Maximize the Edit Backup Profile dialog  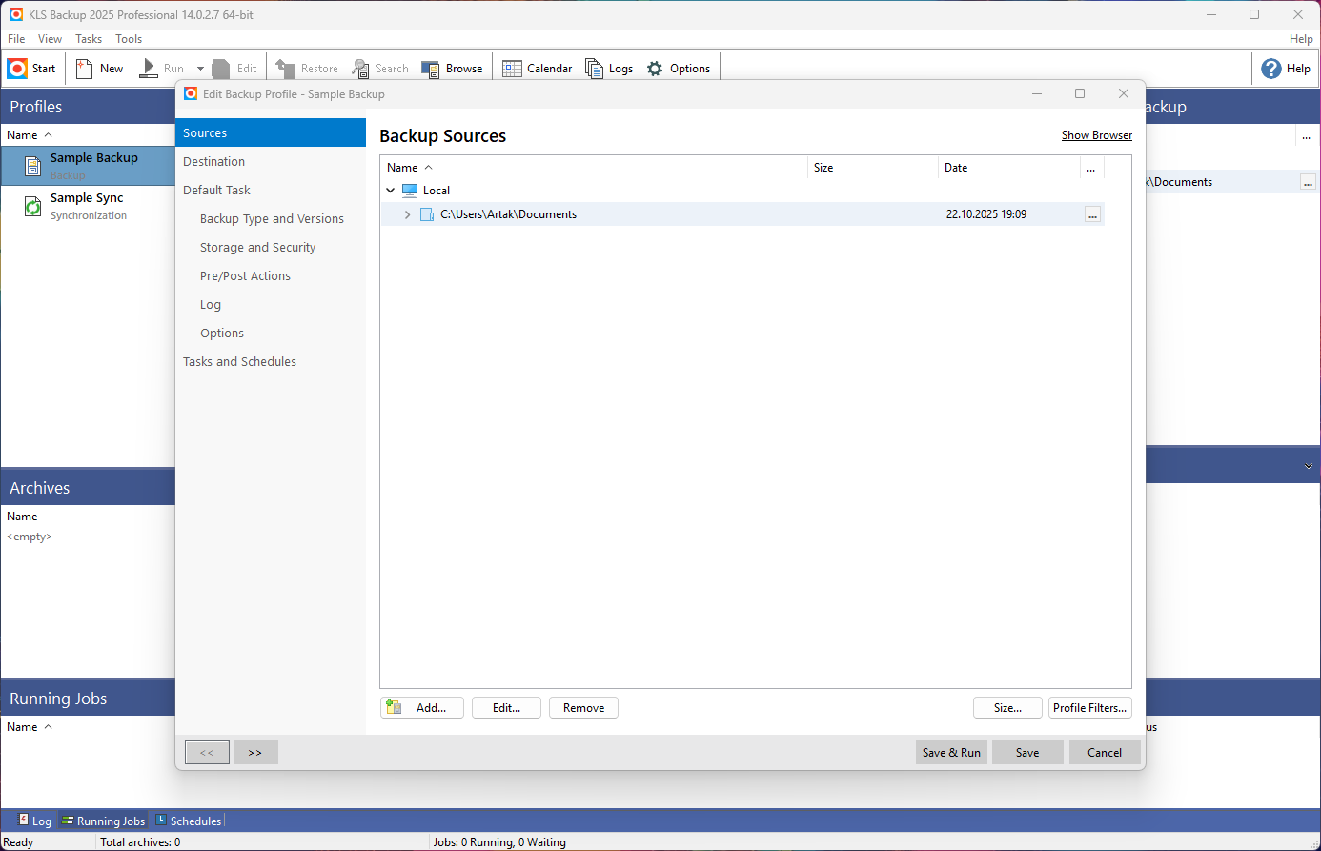[x=1080, y=93]
